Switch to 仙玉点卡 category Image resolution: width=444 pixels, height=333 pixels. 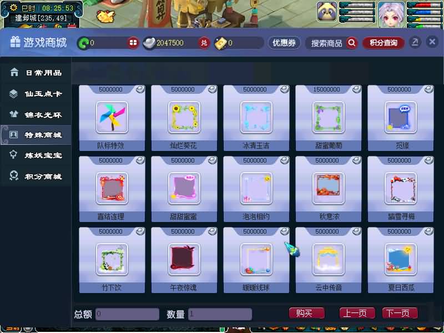pyautogui.click(x=36, y=94)
